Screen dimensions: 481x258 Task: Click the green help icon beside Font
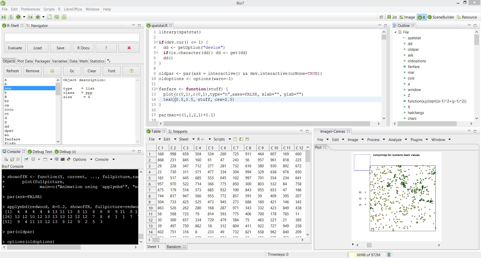pyautogui.click(x=131, y=71)
